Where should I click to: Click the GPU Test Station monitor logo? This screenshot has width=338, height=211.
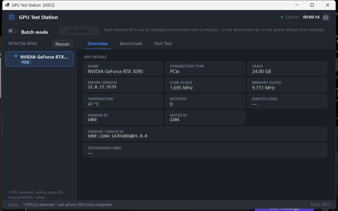11,17
